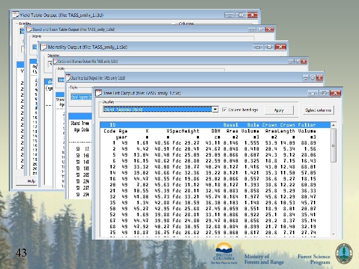
Task: Click the tree list scrollbar up arrow
Action: [334, 125]
